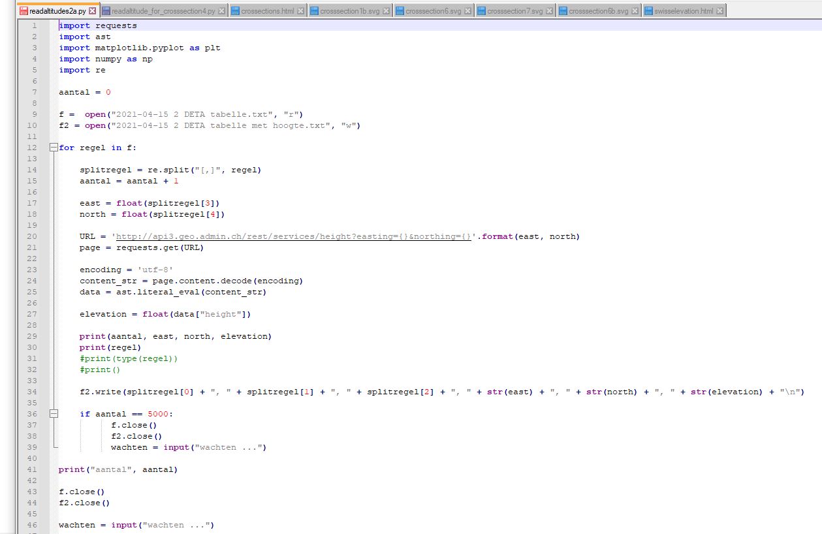Click line number 34 in the margin
Image resolution: width=822 pixels, height=534 pixels.
point(33,392)
